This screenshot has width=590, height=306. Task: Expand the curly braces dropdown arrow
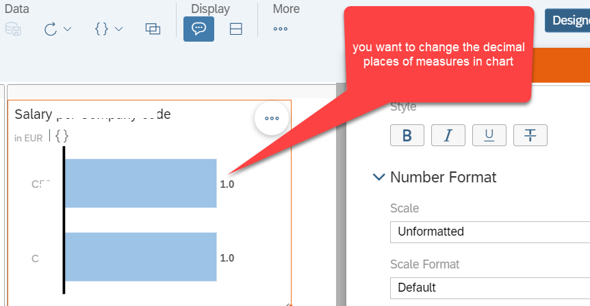click(x=118, y=29)
